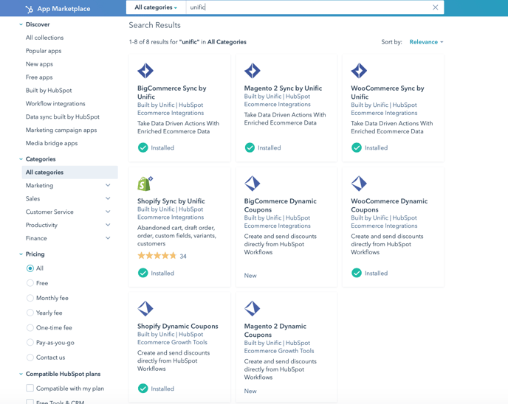Collapse the Discover section

(x=21, y=24)
